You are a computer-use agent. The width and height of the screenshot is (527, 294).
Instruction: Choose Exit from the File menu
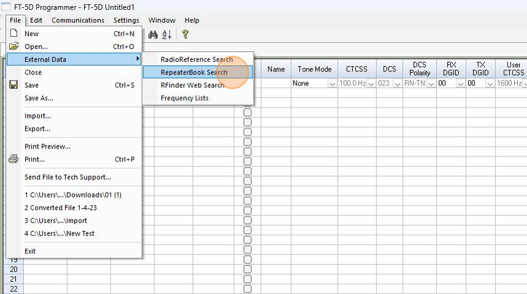pos(74,251)
